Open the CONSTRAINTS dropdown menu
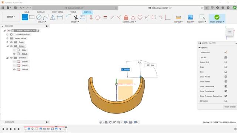 pos(129,22)
